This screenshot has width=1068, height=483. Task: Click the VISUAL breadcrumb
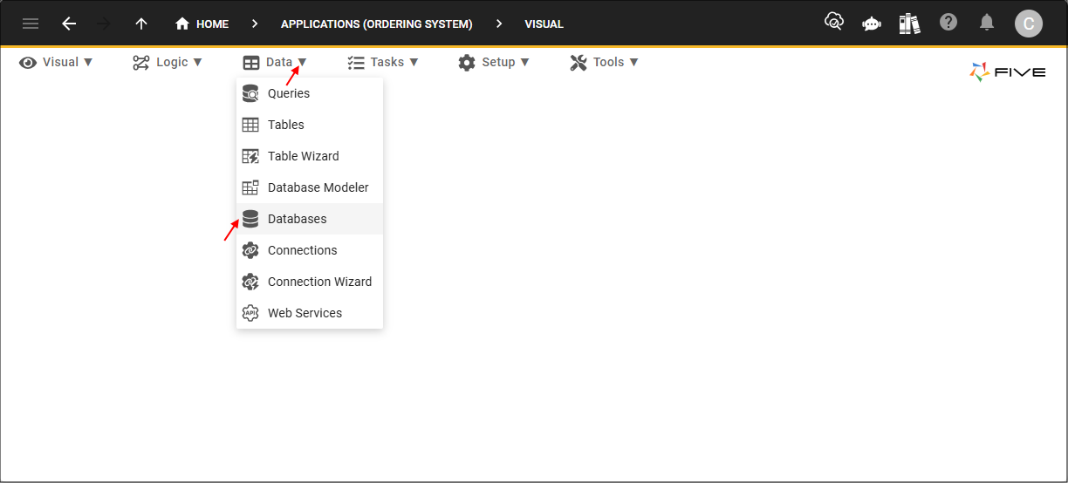pyautogui.click(x=544, y=24)
